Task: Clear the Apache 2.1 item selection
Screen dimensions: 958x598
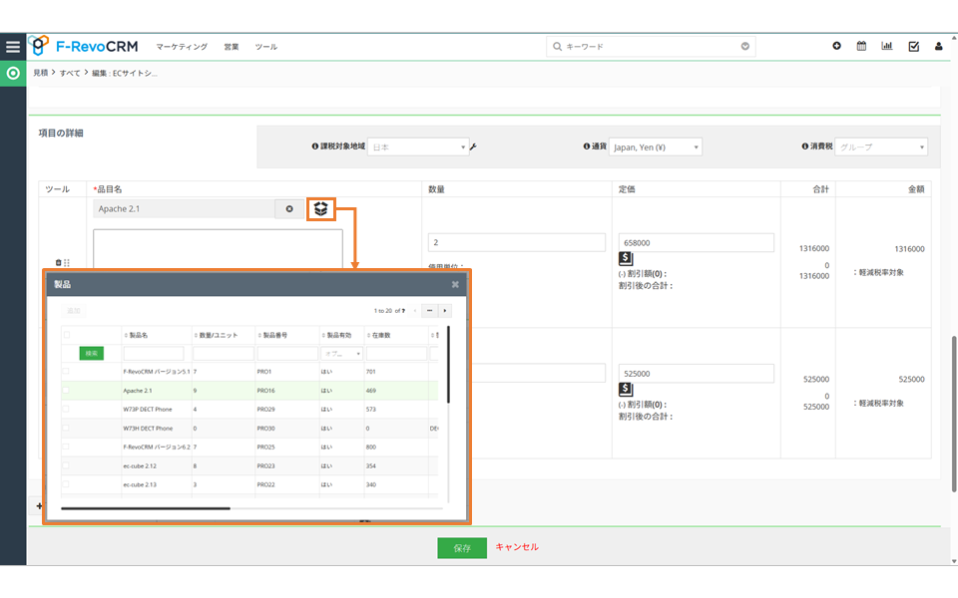Action: 289,208
